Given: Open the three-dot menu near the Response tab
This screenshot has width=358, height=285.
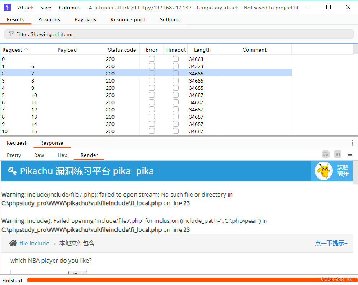Looking at the screenshot, I should tap(352, 143).
